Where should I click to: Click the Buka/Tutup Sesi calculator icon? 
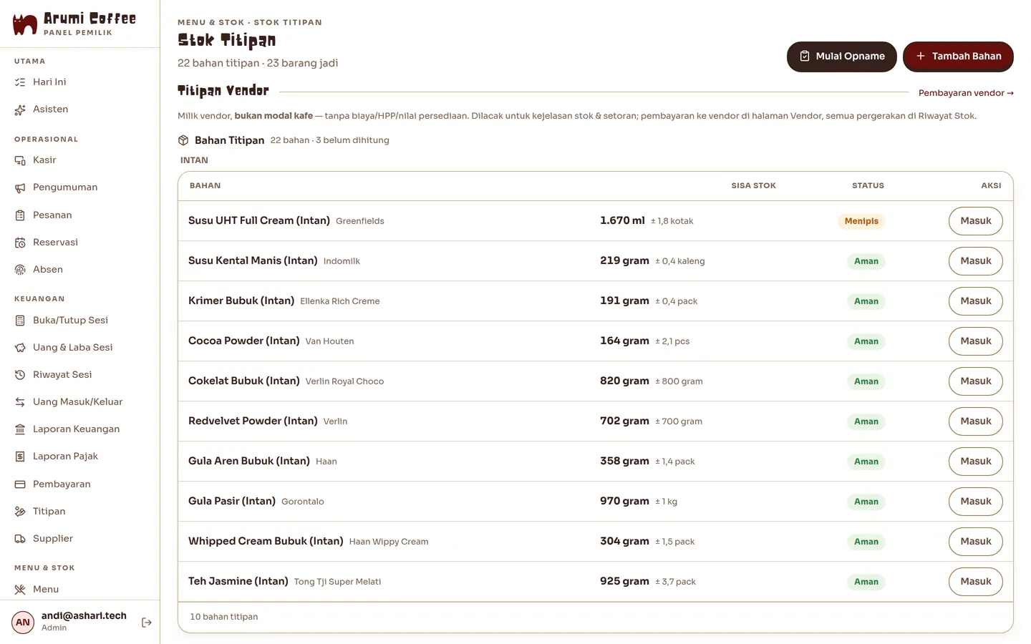click(x=20, y=321)
